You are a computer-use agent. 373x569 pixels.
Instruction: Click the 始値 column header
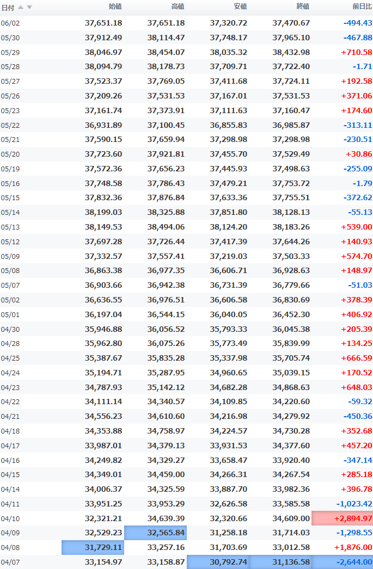click(x=115, y=7)
